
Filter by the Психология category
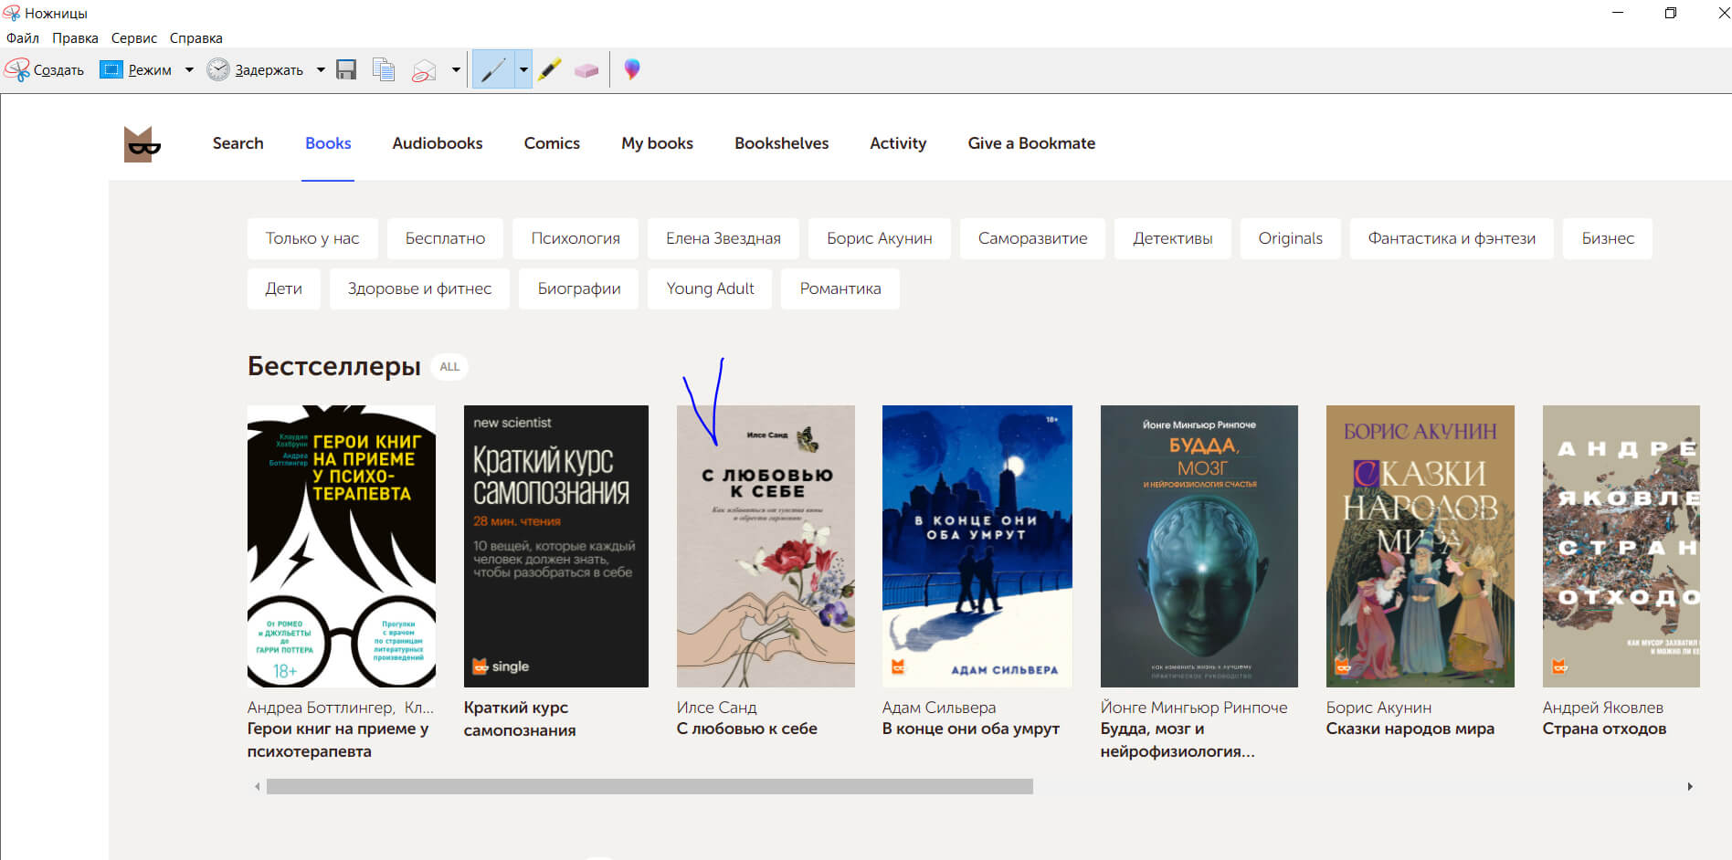coord(575,238)
